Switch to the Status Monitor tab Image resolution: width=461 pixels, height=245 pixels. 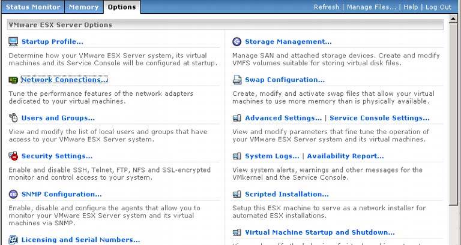(x=33, y=7)
